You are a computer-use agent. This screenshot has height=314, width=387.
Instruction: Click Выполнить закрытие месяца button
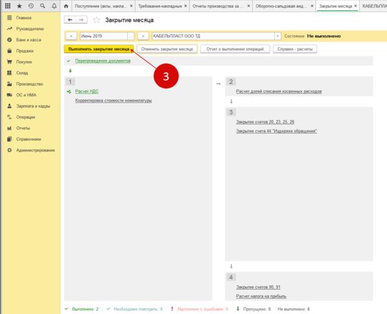click(x=99, y=49)
